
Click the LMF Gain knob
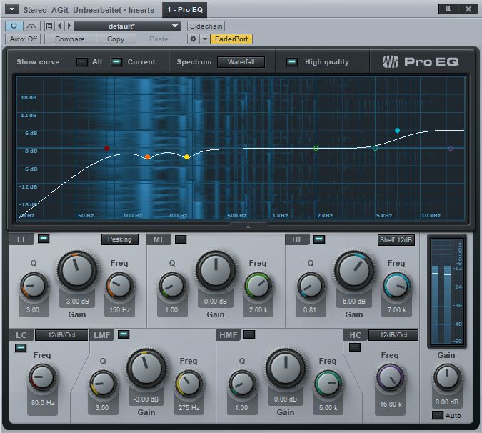click(x=146, y=368)
